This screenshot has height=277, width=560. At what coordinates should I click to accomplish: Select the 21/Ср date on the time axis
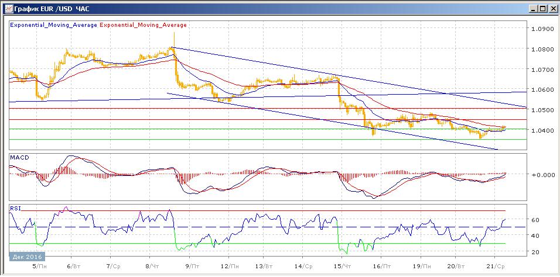(496, 265)
